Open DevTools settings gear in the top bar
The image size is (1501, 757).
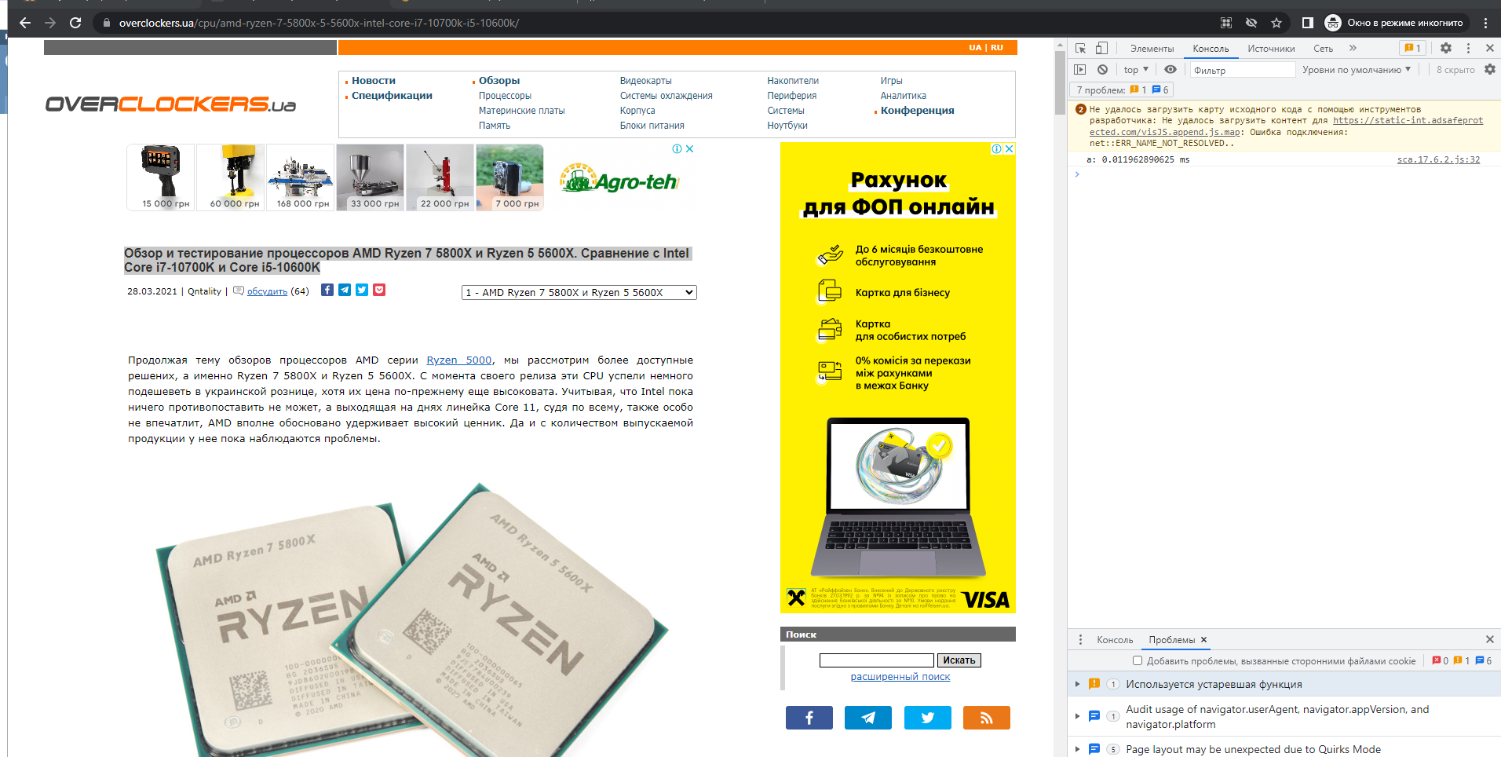click(x=1446, y=48)
